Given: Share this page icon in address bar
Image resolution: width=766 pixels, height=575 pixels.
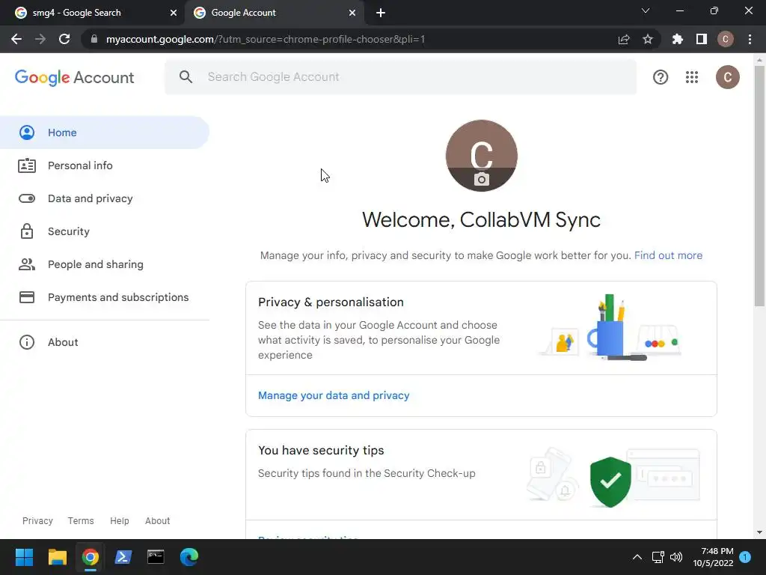Looking at the screenshot, I should 624,39.
